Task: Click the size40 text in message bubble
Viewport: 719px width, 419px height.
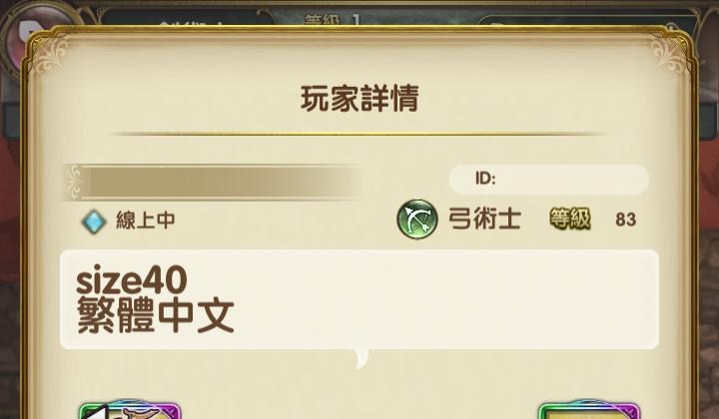Action: (132, 280)
